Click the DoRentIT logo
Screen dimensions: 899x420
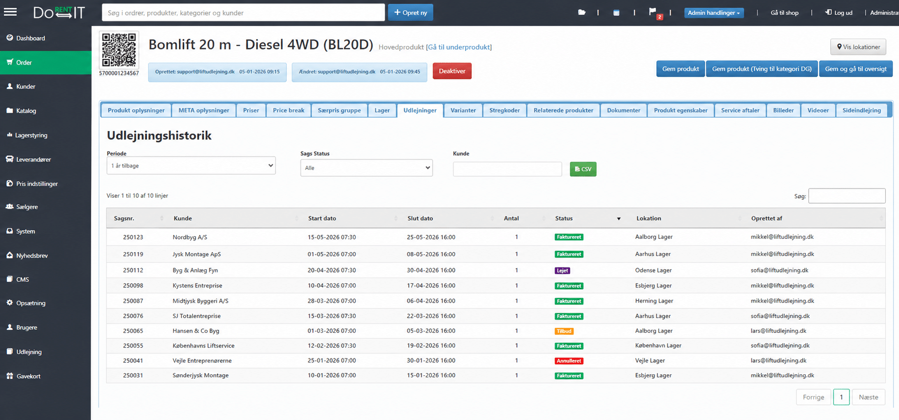click(59, 13)
